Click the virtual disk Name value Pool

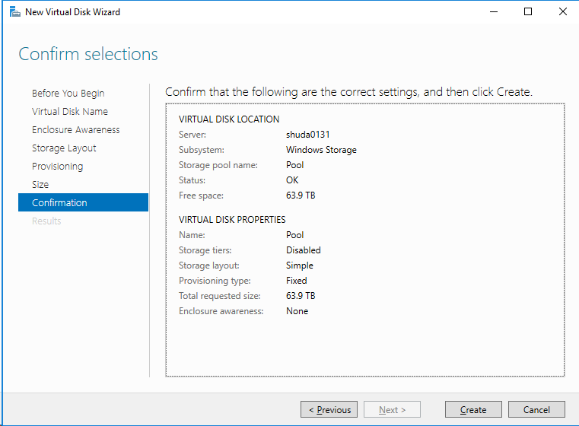click(x=294, y=235)
